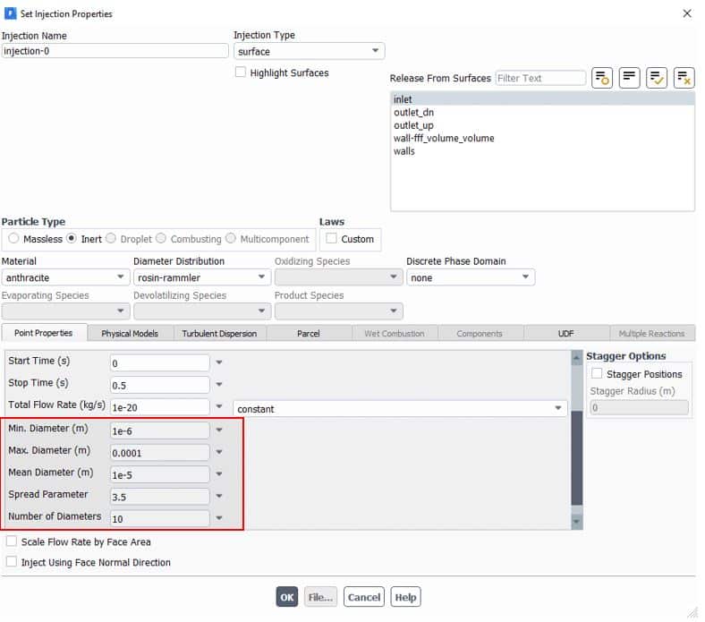This screenshot has height=622, width=705.
Task: Click the down arrow beside Spread Parameter field
Action: point(219,496)
